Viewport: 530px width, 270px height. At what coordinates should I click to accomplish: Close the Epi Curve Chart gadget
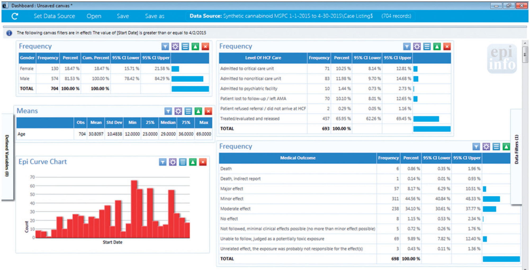click(x=203, y=162)
